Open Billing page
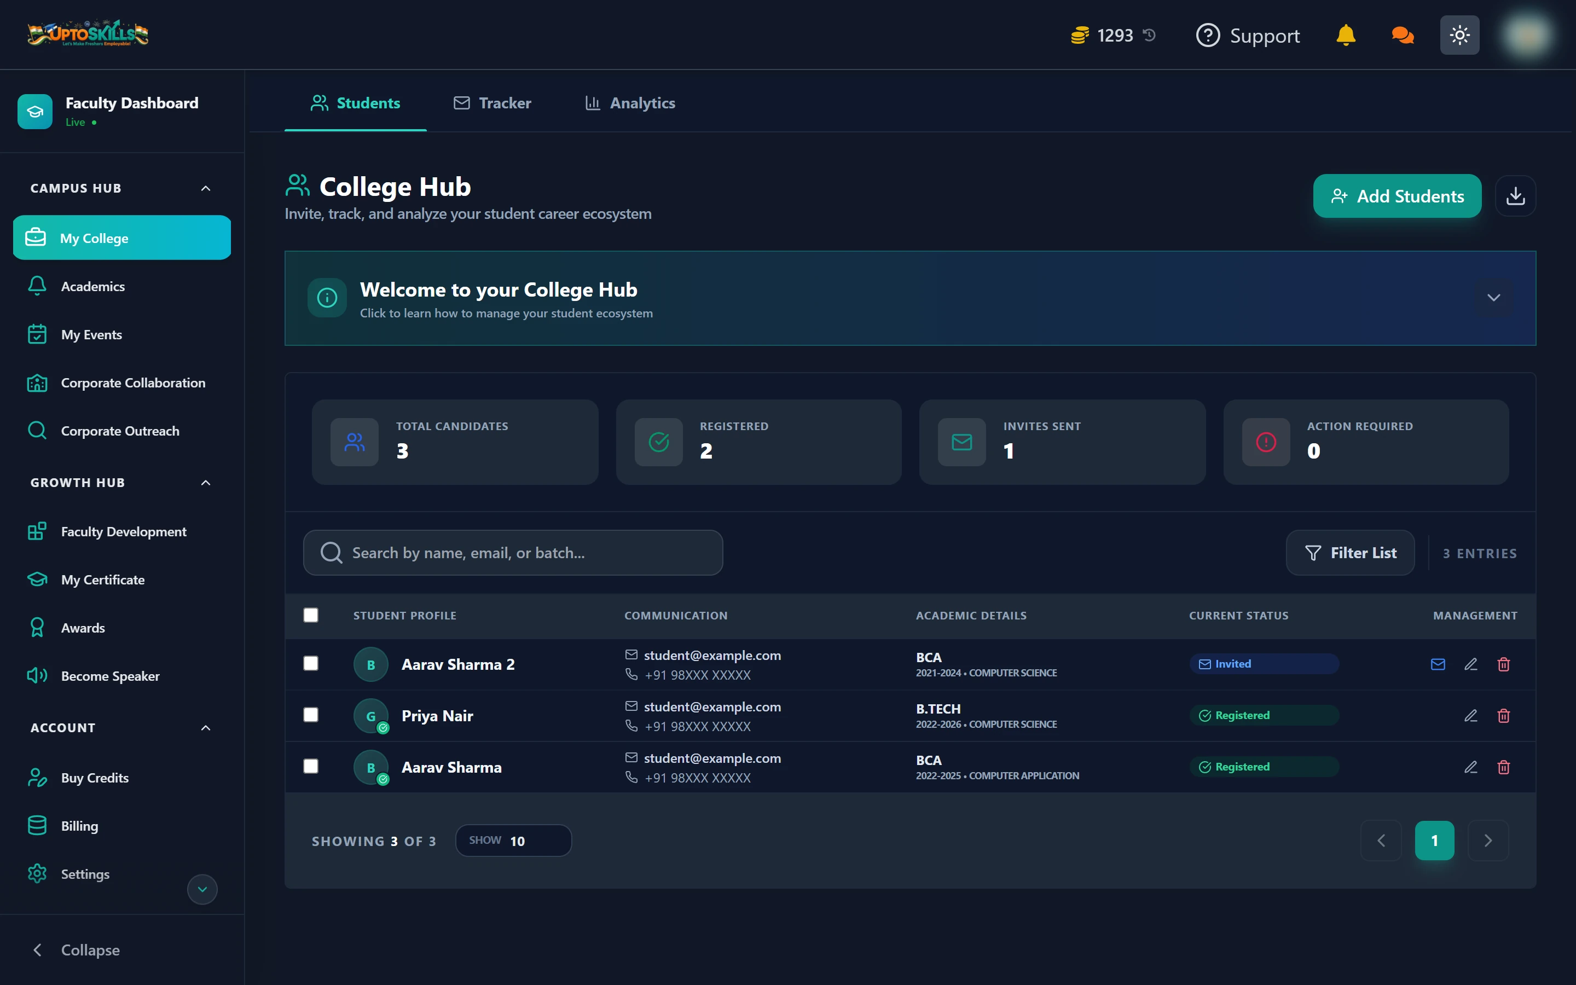Image resolution: width=1576 pixels, height=985 pixels. (x=122, y=826)
